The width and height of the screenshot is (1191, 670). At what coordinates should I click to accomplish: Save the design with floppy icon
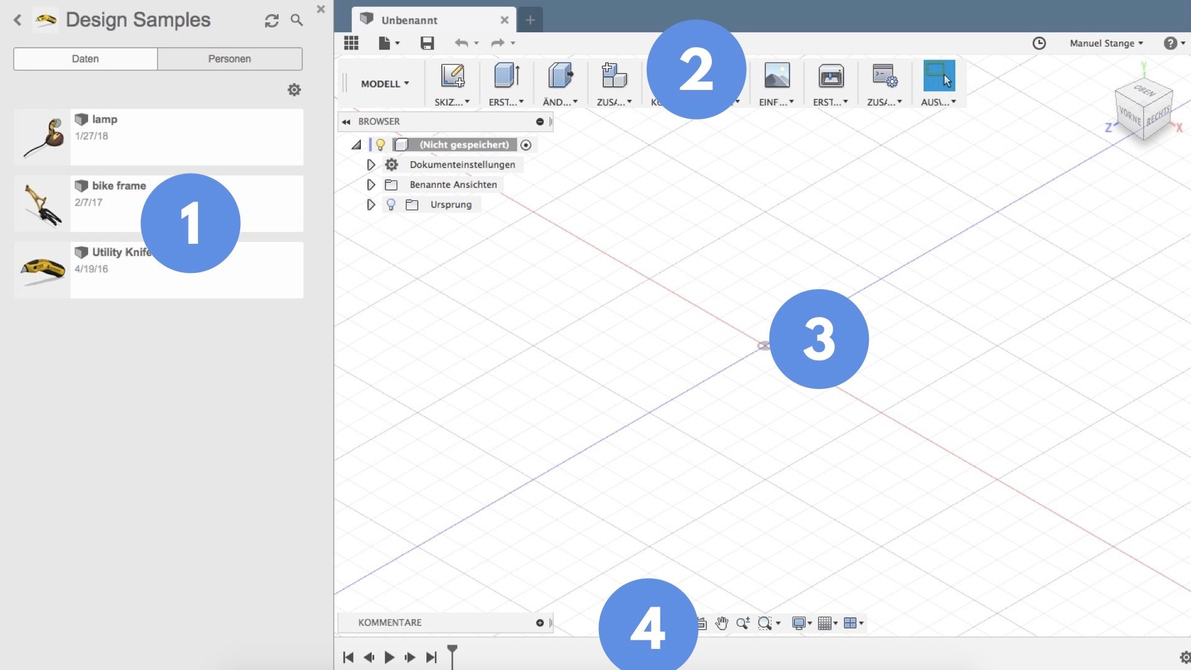click(x=427, y=43)
